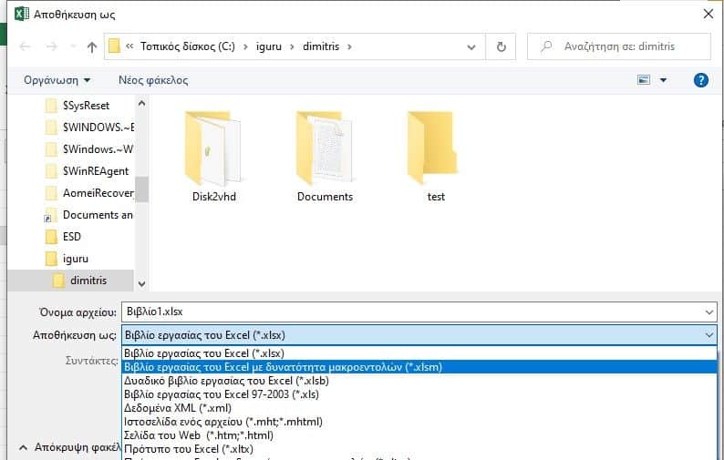
Task: Click the search box for dimitris
Action: [x=629, y=46]
